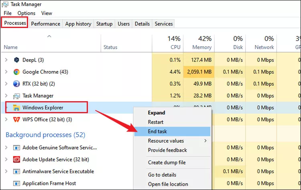Click the Application Frame Host icon
This screenshot has height=190, width=301.
(x=16, y=184)
